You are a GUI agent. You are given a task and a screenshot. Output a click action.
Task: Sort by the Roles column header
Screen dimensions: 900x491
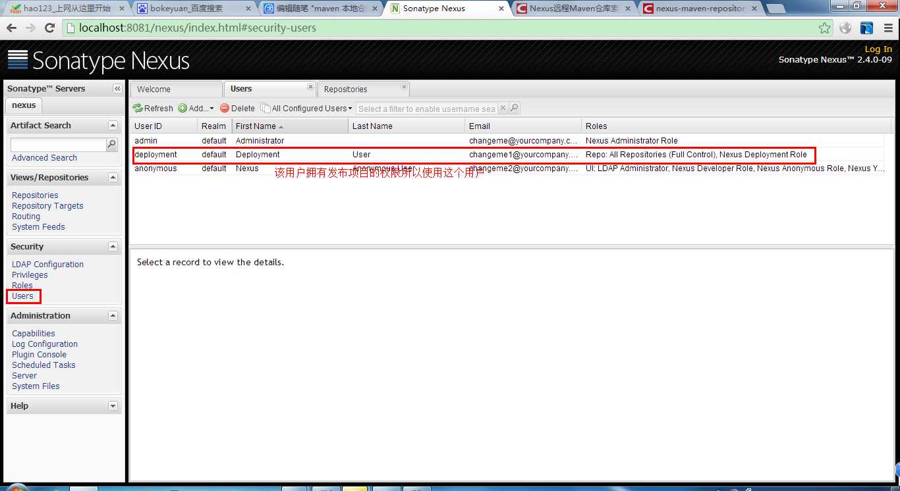[737, 126]
